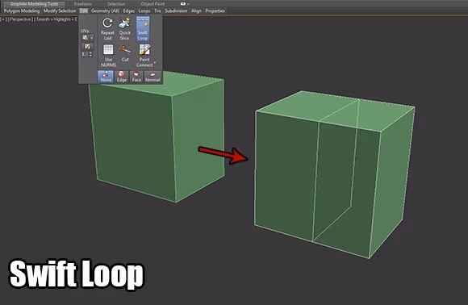The height and width of the screenshot is (305, 468).
Task: Click the Repeat Last tool
Action: pos(107,29)
